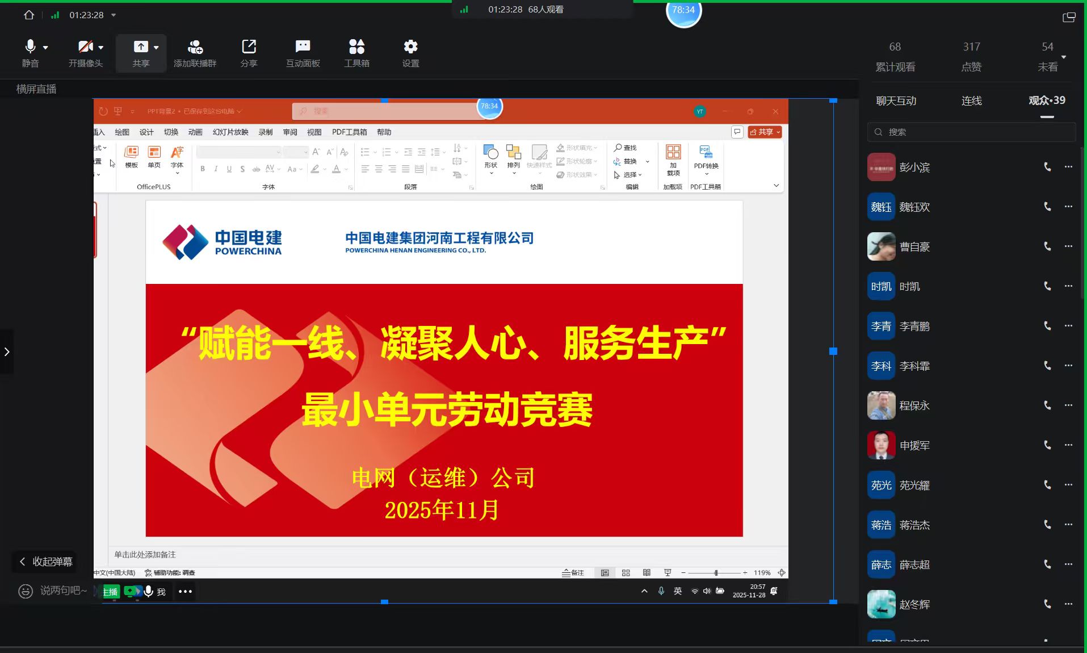Toggle the microphone in the bottom stream bar
Viewport: 1087px width, 653px height.
coord(149,591)
